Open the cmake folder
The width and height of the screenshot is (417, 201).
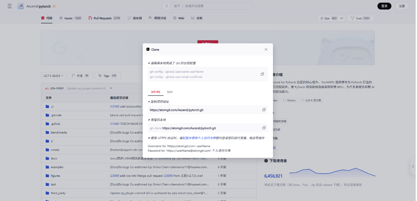55,150
